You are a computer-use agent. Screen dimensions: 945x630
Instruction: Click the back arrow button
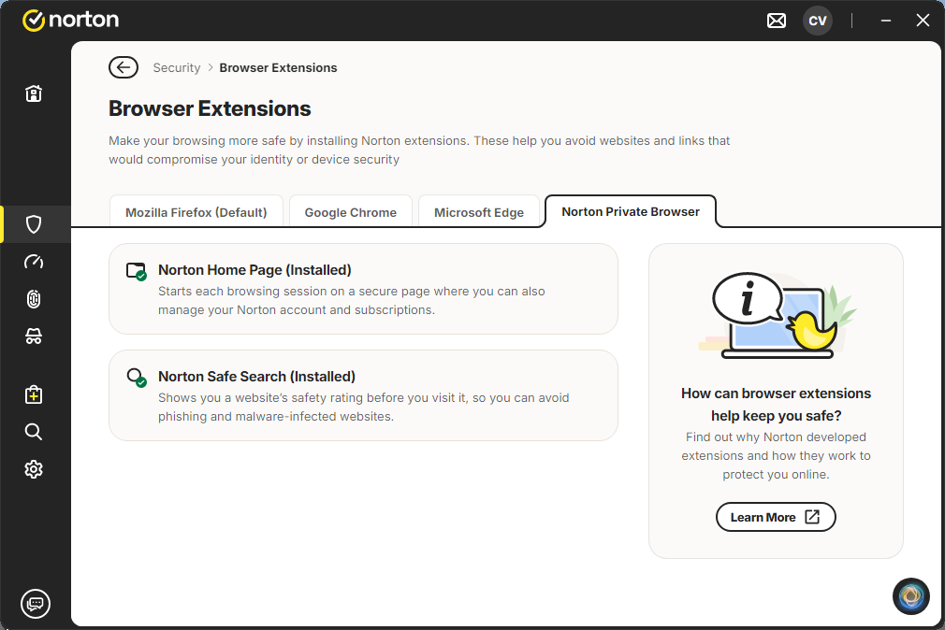(x=124, y=67)
